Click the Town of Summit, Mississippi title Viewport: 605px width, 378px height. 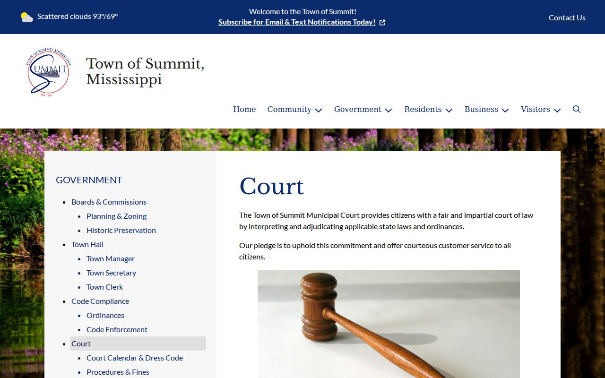[145, 71]
